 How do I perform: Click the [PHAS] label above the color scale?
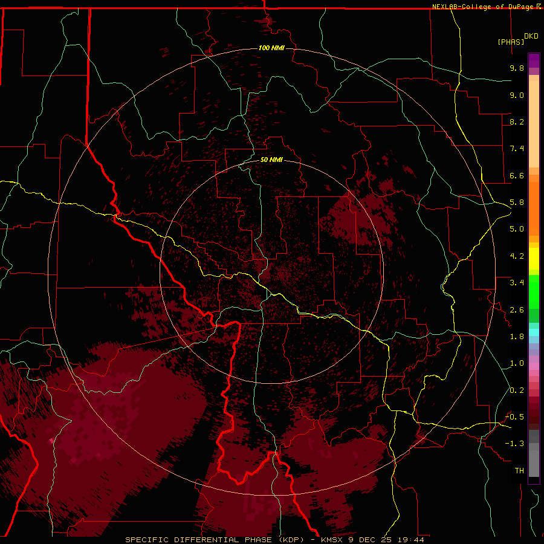coord(511,42)
